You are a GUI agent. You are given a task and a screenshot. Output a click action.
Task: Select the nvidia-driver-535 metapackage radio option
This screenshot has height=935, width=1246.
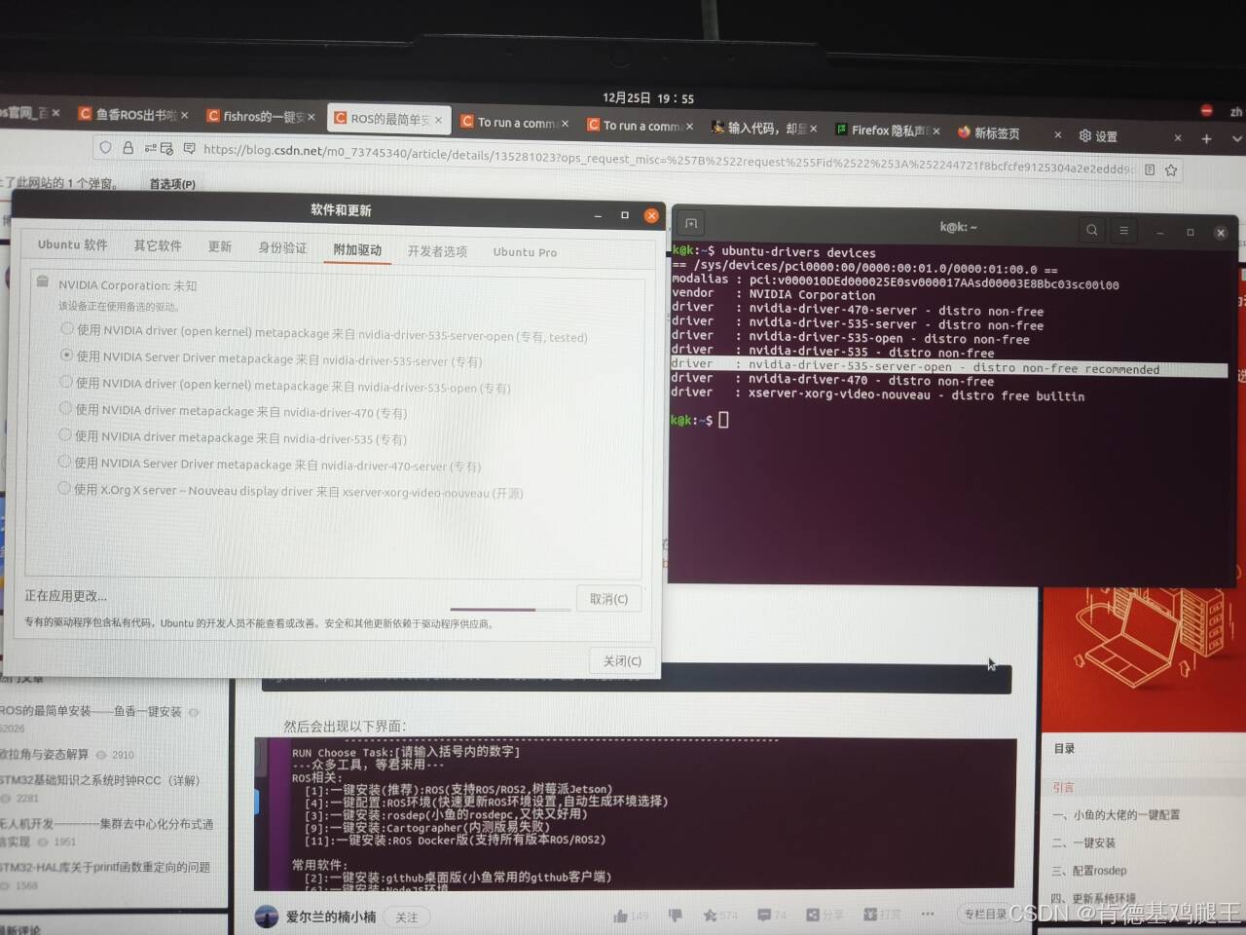65,434
